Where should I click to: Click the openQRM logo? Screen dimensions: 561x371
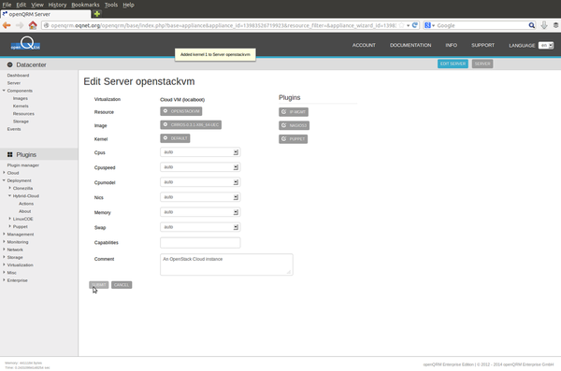click(x=25, y=44)
